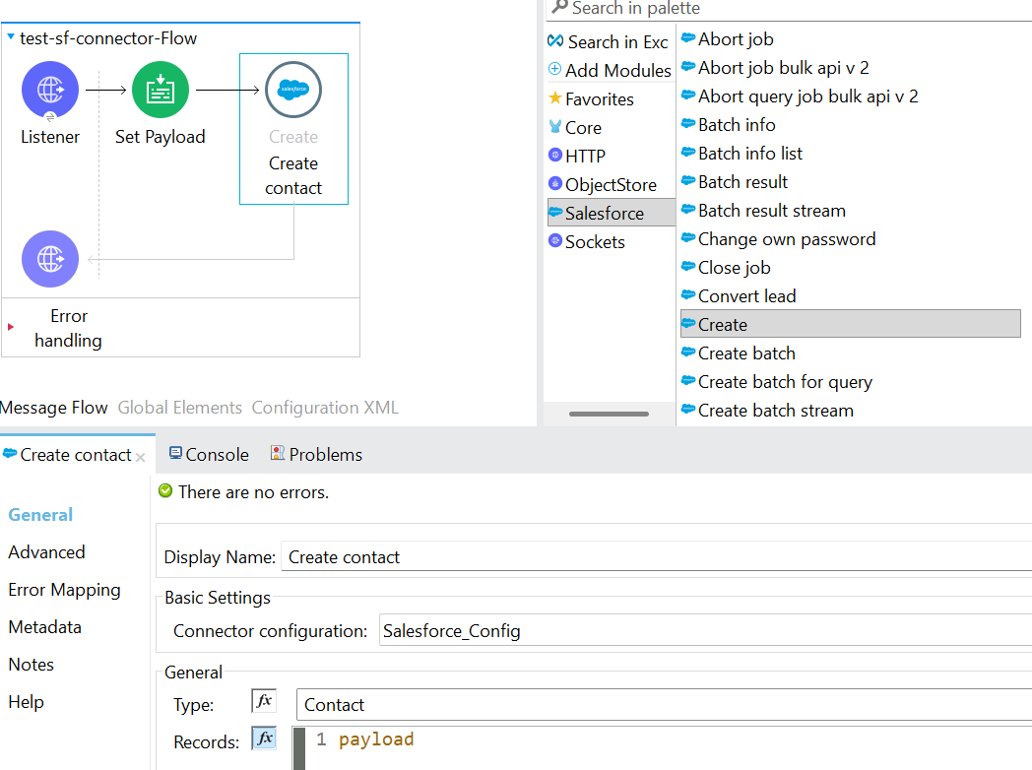
Task: Open the Metadata section
Action: coord(44,627)
